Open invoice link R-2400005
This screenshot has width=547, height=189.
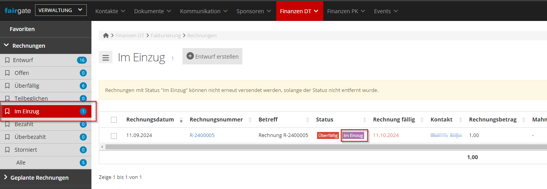(202, 135)
